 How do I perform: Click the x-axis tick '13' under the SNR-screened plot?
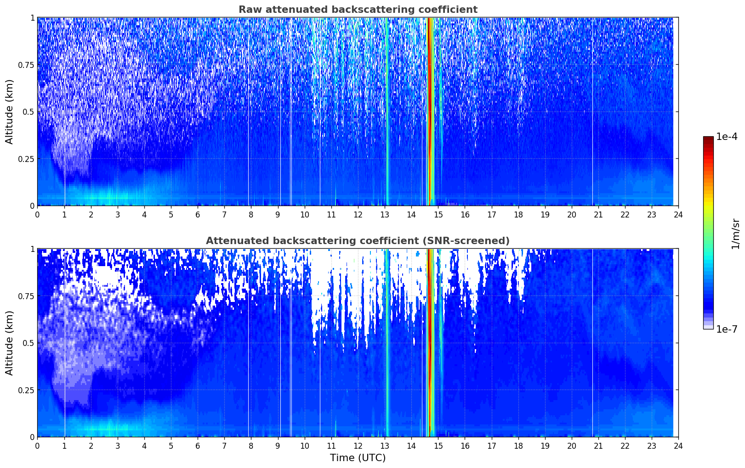tap(385, 446)
